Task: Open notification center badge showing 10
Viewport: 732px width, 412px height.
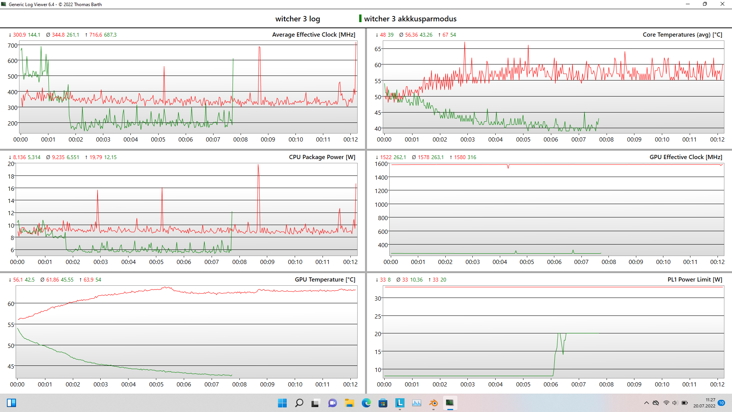Action: click(x=721, y=403)
